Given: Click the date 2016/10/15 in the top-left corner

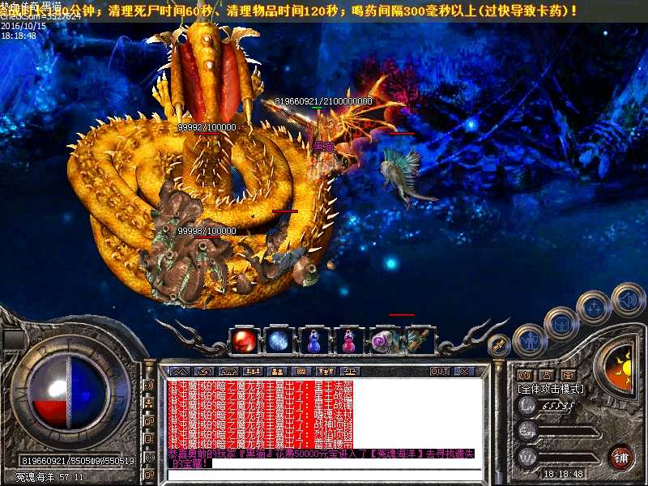Looking at the screenshot, I should 24,26.
